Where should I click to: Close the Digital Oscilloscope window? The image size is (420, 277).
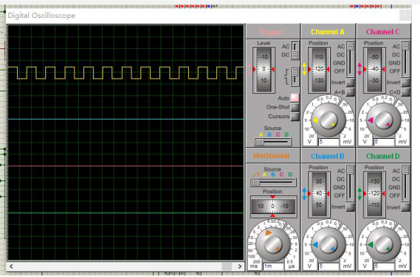click(405, 16)
